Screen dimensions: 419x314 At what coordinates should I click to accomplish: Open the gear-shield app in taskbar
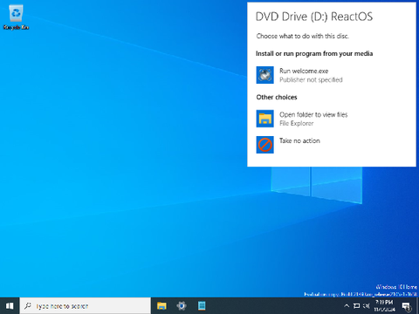tap(182, 306)
